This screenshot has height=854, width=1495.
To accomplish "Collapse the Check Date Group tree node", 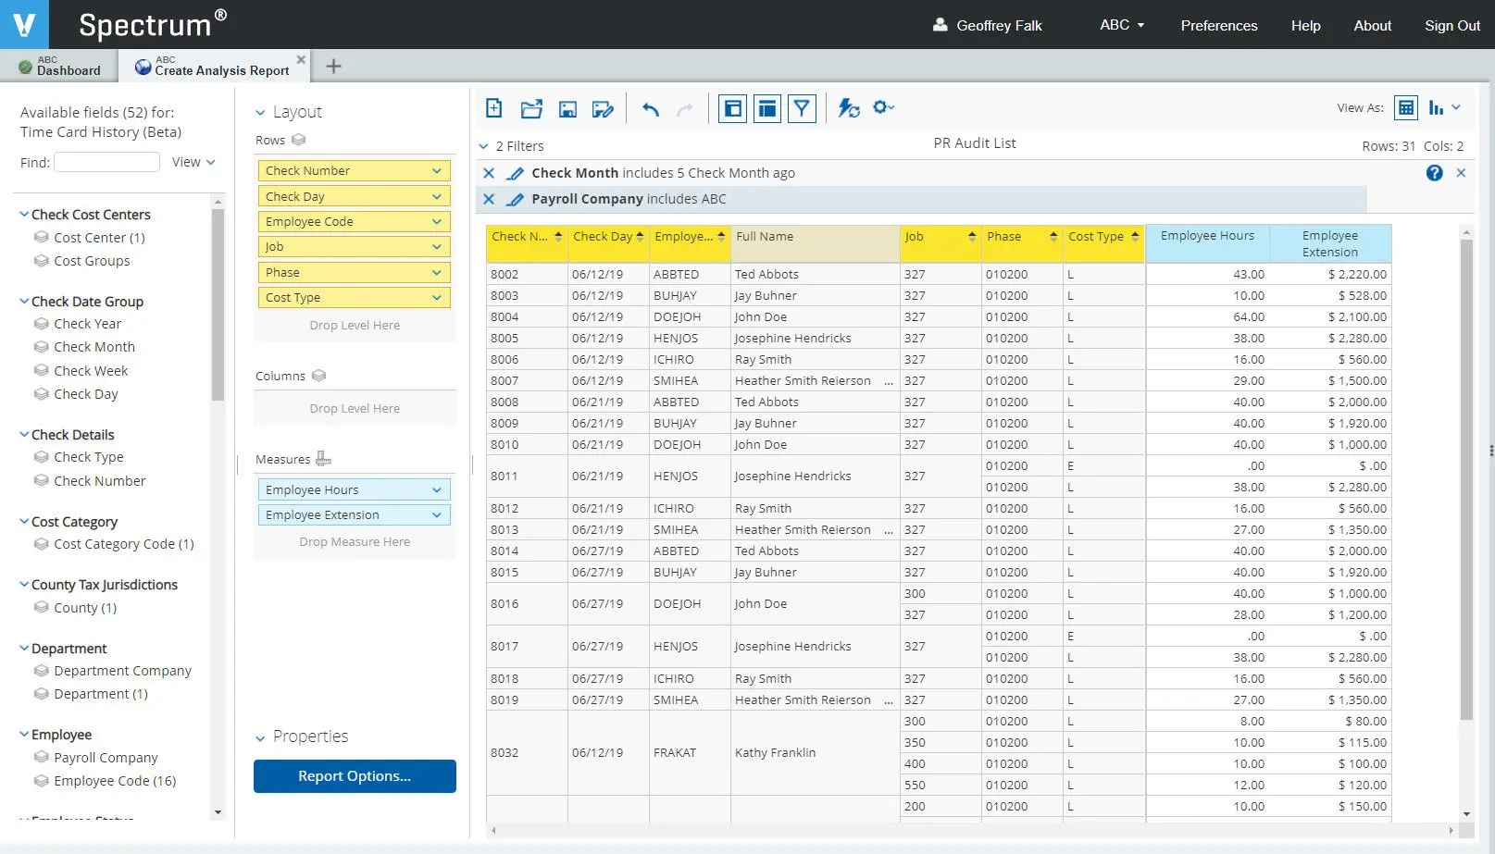I will [x=24, y=302].
